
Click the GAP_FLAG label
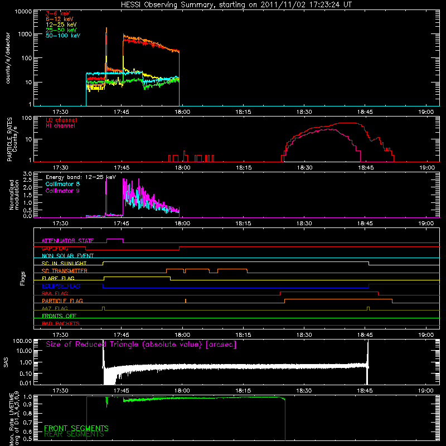coord(55,248)
